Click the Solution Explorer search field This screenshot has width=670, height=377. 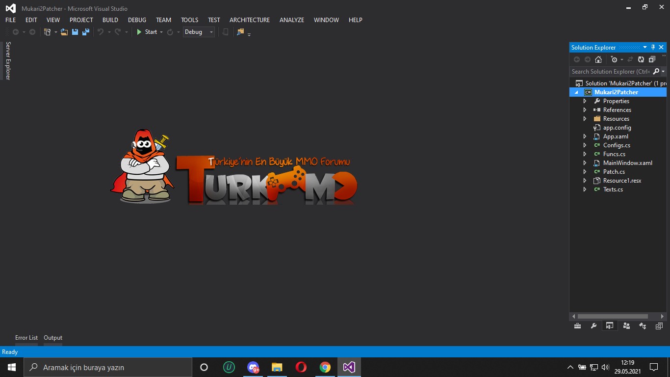click(x=611, y=72)
